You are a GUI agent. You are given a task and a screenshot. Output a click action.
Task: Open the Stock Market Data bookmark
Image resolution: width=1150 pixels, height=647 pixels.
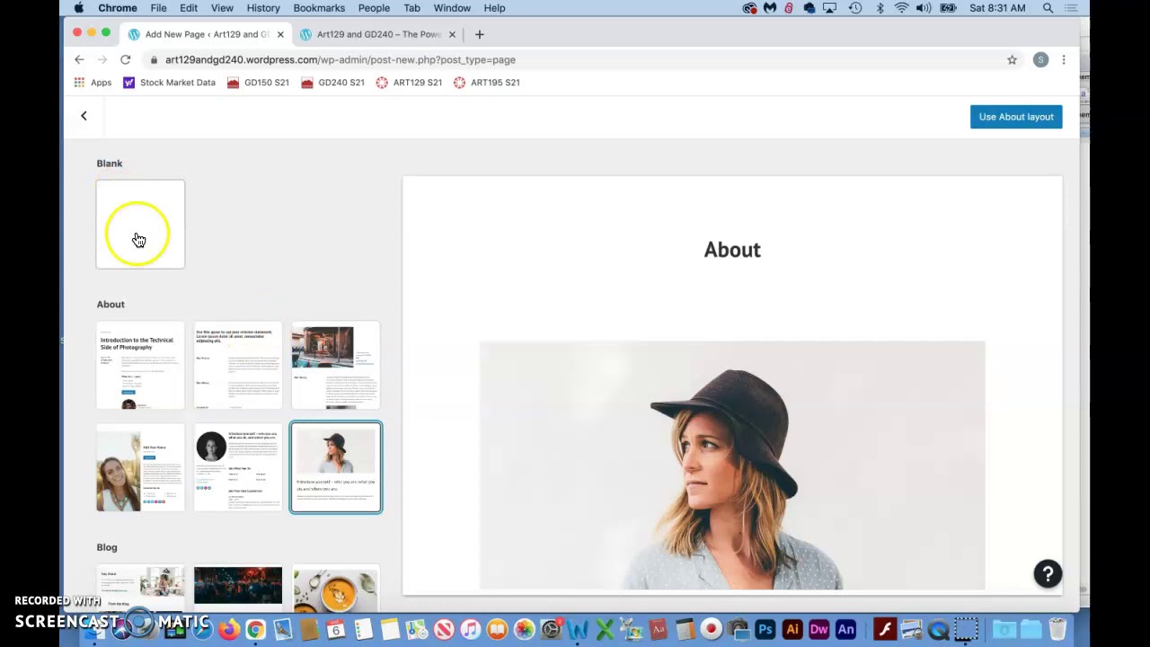point(169,82)
